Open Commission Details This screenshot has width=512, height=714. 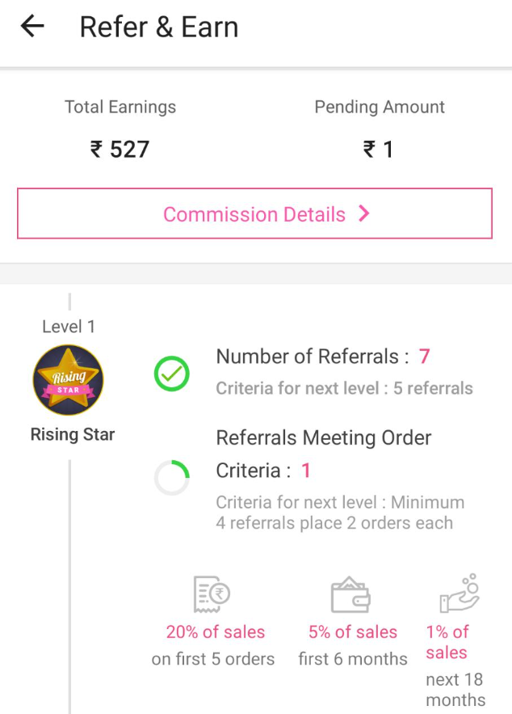point(255,213)
